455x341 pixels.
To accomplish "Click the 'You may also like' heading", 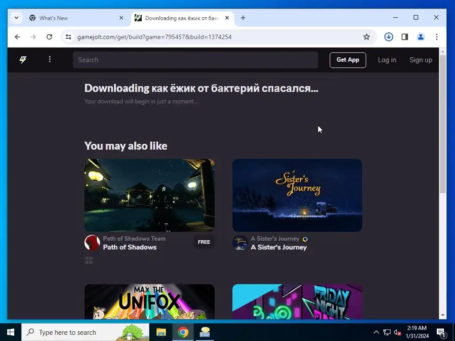I will [126, 146].
